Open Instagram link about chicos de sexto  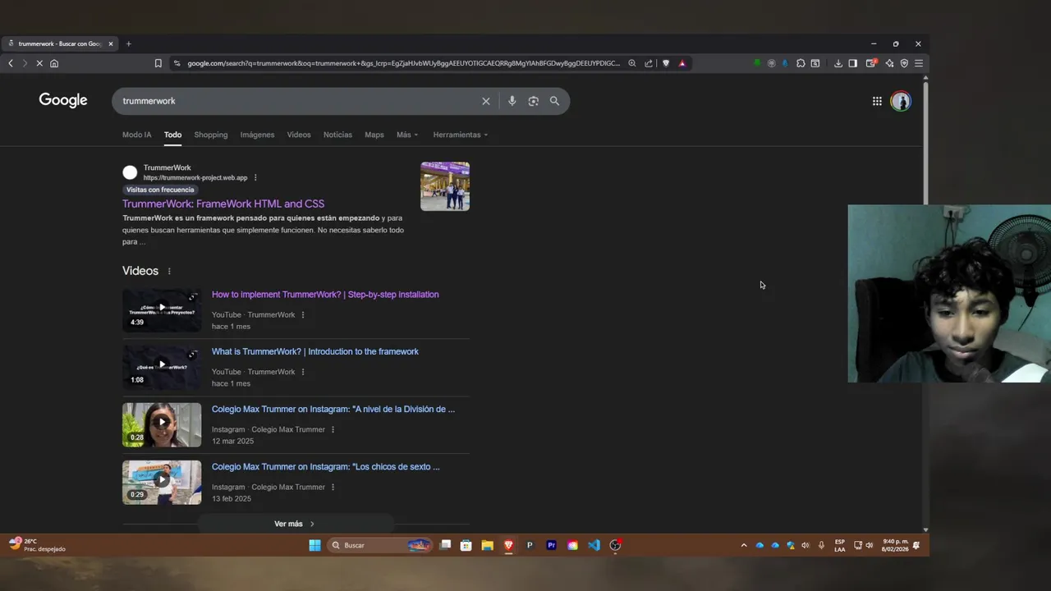pyautogui.click(x=326, y=466)
